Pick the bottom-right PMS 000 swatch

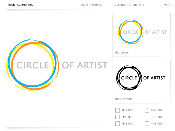pos(147,124)
